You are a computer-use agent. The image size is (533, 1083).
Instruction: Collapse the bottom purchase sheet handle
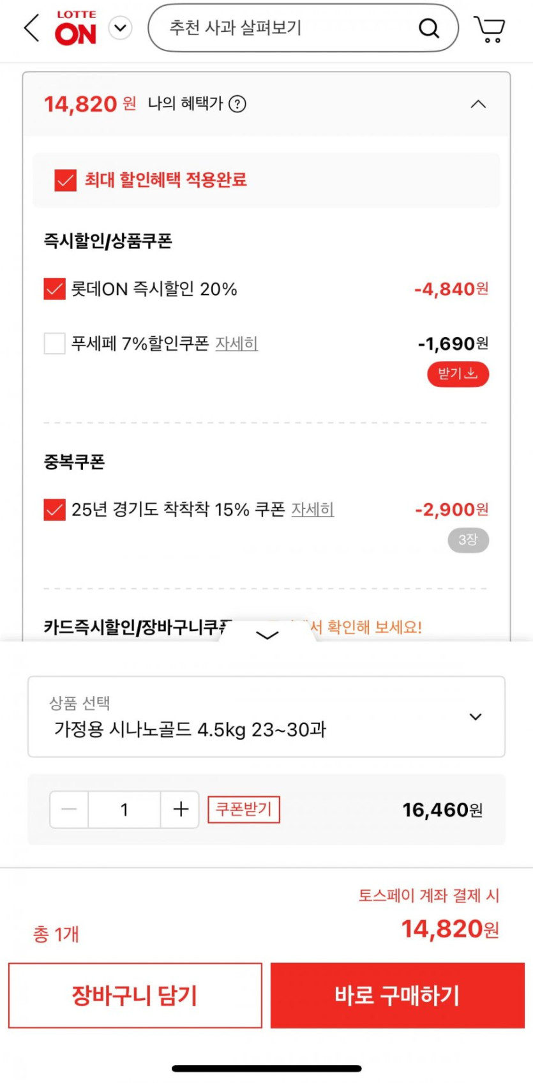(267, 635)
